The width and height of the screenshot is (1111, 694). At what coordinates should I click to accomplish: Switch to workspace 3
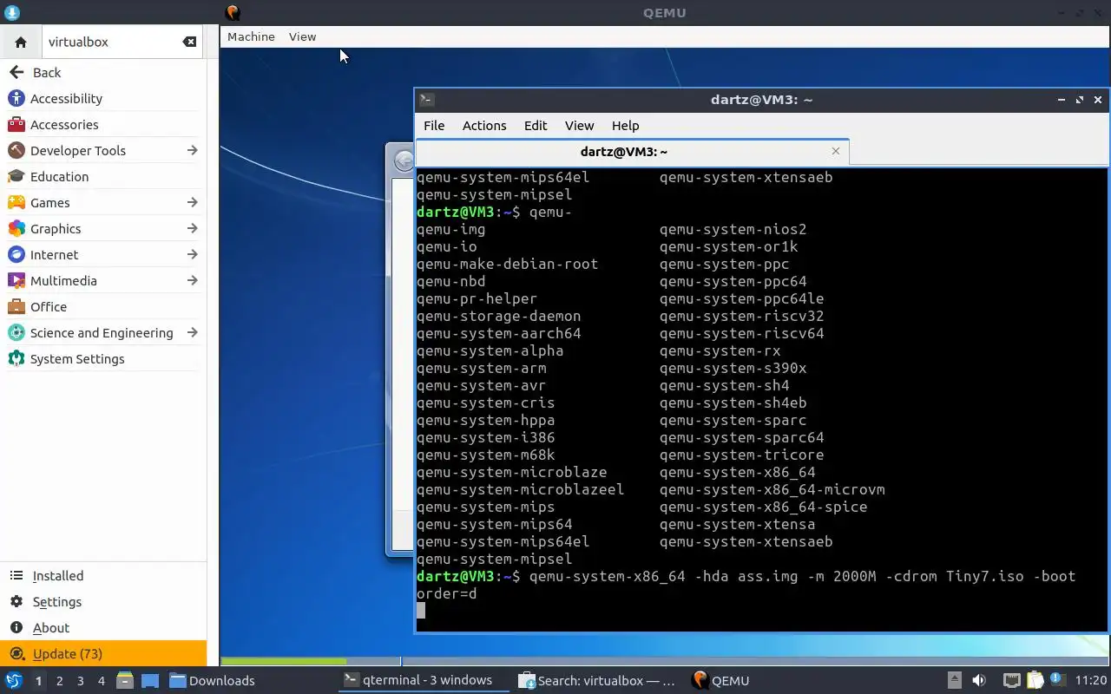80,680
